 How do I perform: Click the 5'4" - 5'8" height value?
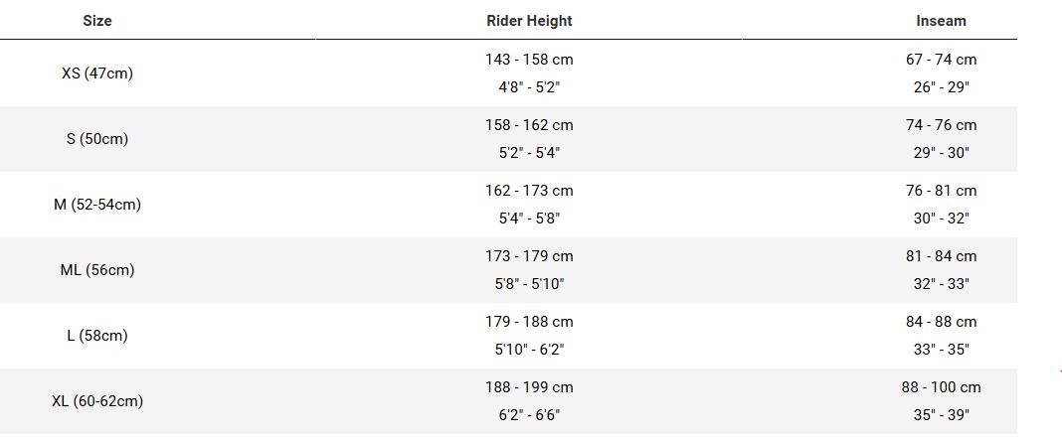(x=529, y=219)
